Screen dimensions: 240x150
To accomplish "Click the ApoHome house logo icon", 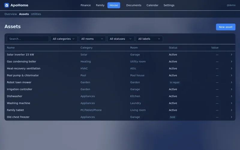I will click(x=7, y=5).
